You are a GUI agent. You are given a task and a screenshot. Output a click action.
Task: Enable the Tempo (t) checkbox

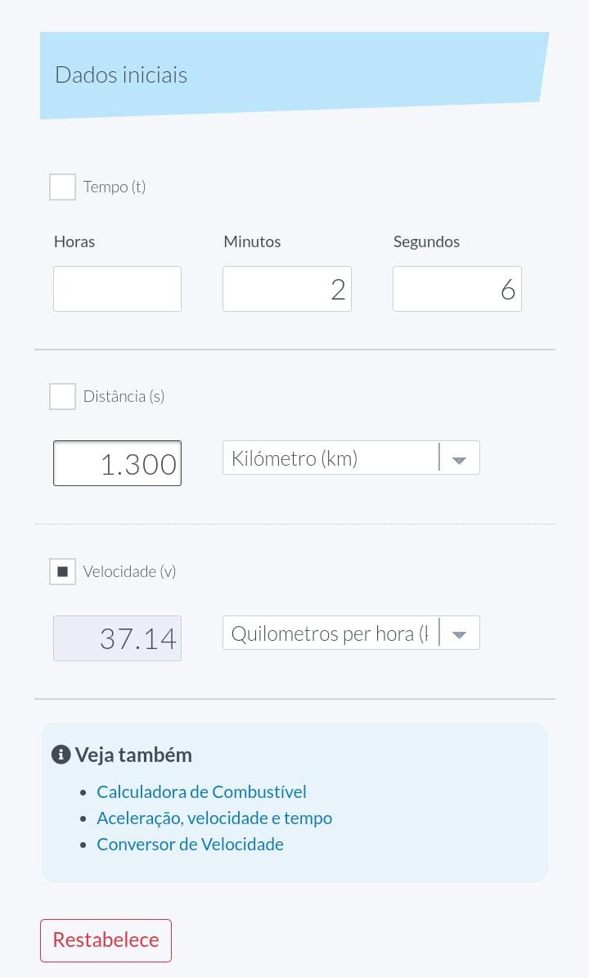click(63, 187)
